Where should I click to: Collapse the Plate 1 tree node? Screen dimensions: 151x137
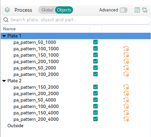point(4,36)
